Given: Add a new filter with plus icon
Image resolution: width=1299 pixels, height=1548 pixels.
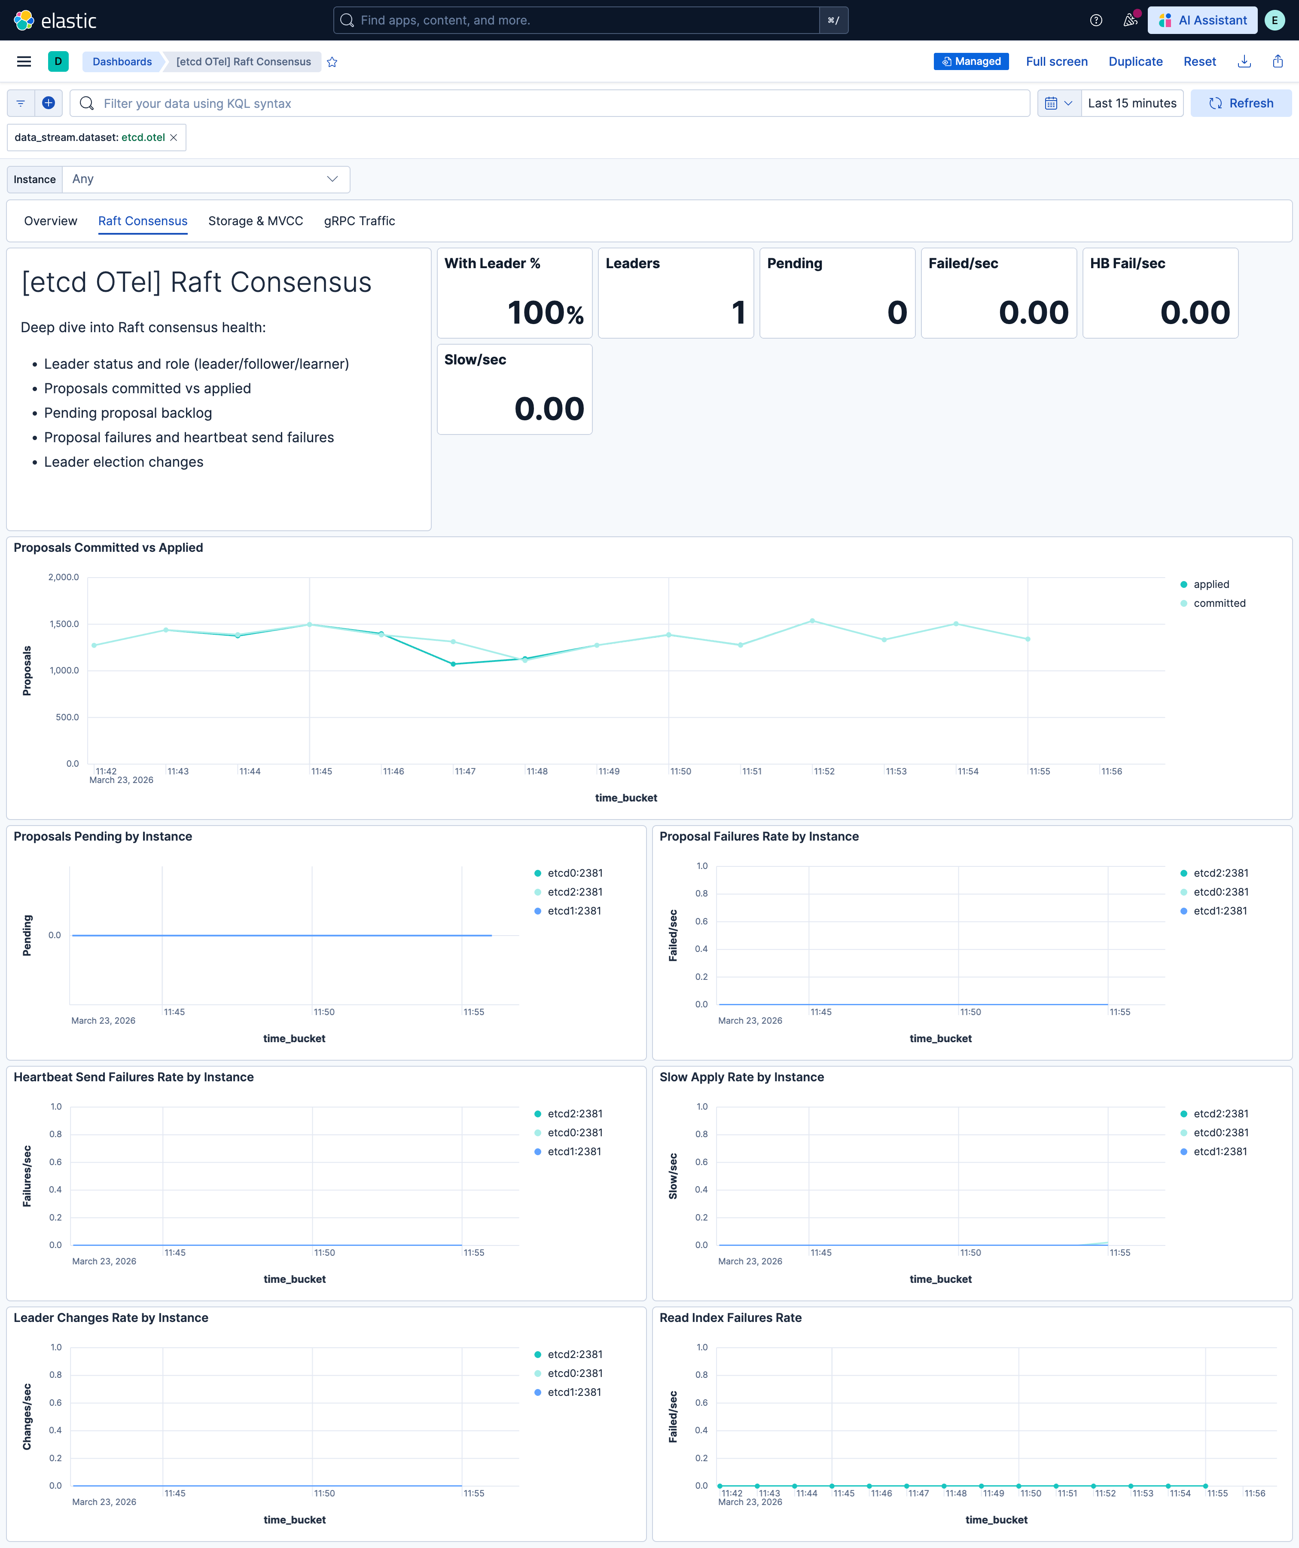Looking at the screenshot, I should (49, 103).
